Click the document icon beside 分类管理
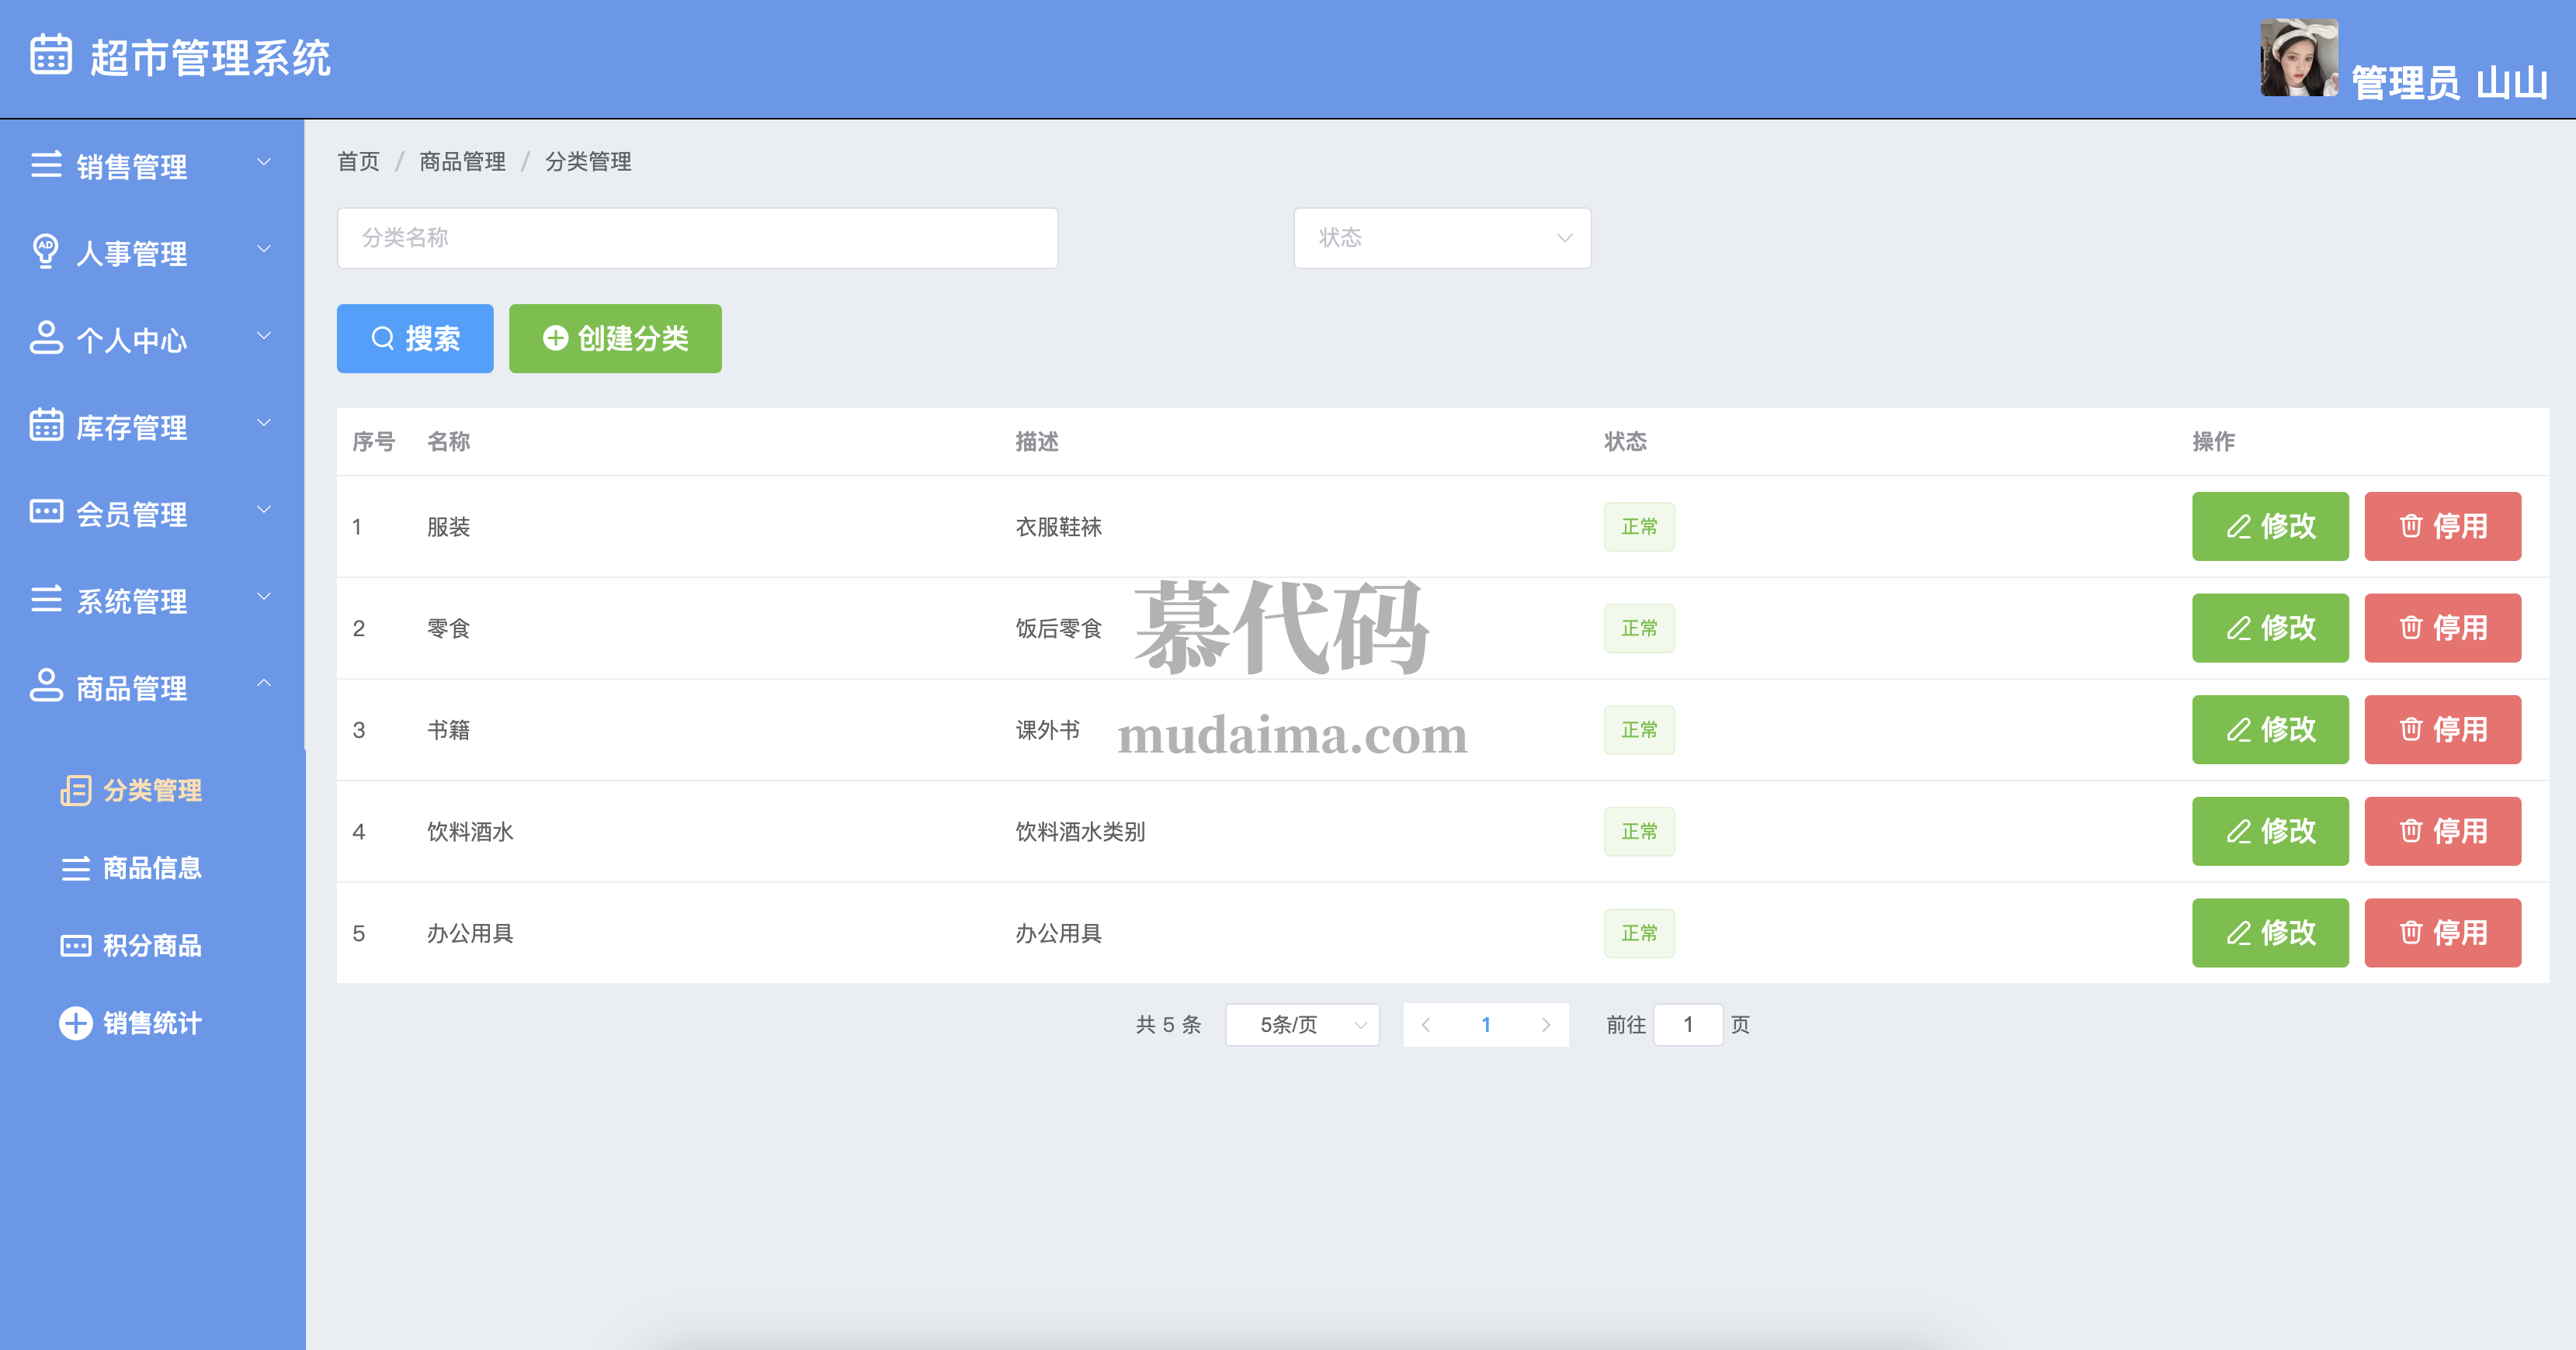Screen dimensions: 2576x1350 (x=76, y=791)
